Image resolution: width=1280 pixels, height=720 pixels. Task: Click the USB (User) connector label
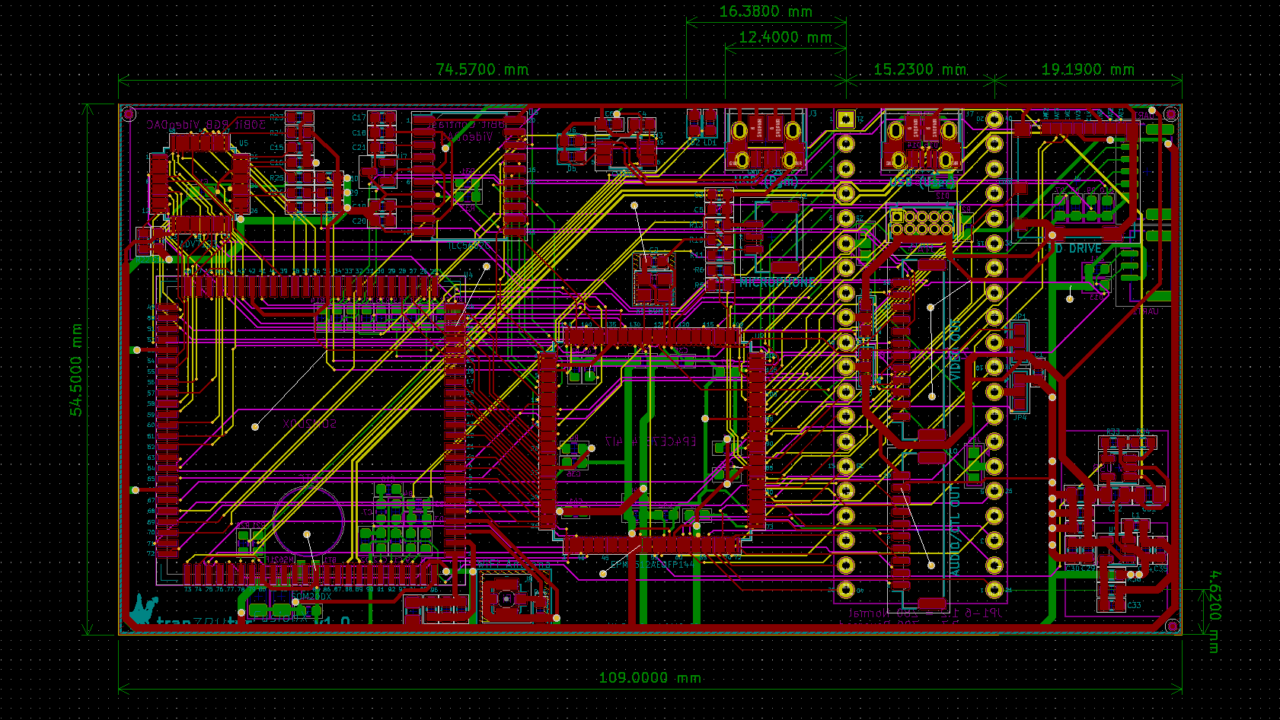click(922, 183)
